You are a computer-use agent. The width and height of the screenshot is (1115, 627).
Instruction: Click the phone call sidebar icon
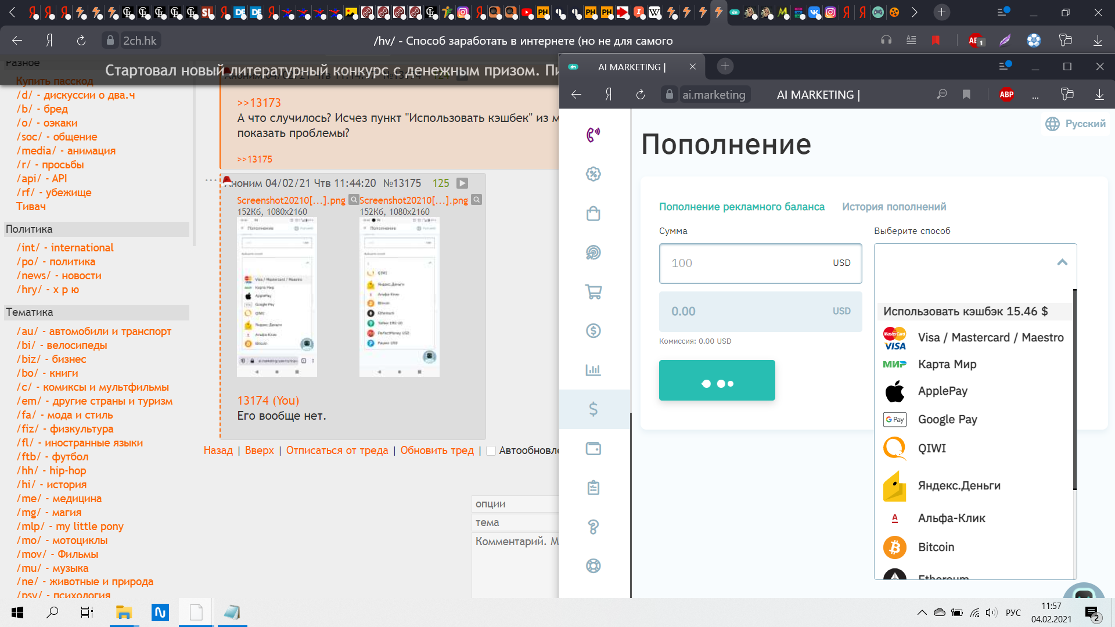coord(593,135)
